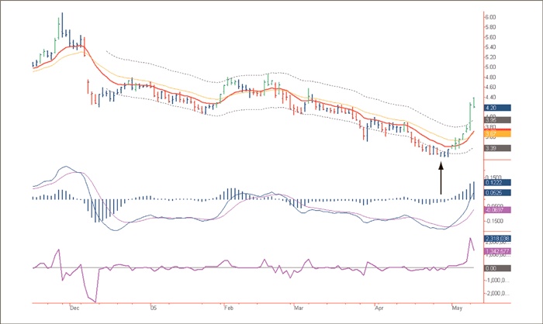
Task: Click the 05 year label on date axis
Action: [154, 307]
